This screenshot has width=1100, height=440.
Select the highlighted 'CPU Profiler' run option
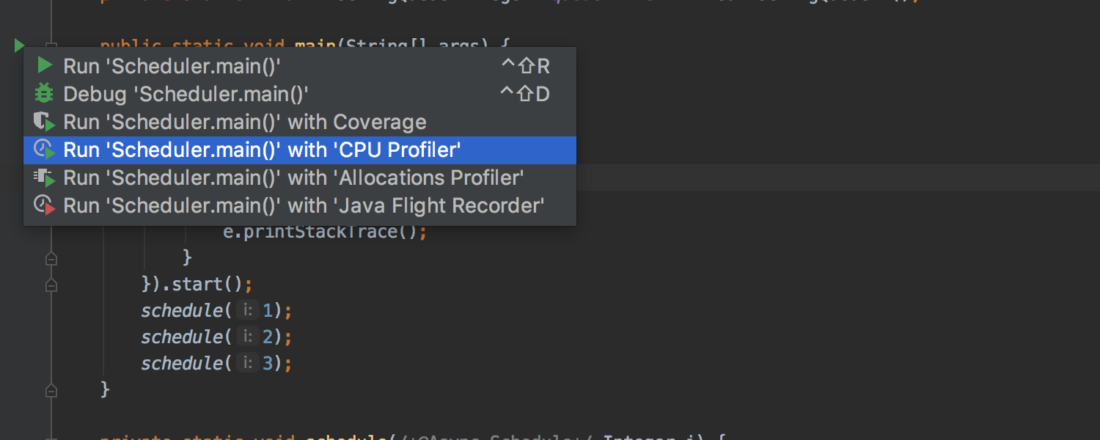click(x=263, y=150)
